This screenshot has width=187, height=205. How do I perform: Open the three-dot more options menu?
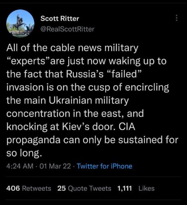coord(177,18)
